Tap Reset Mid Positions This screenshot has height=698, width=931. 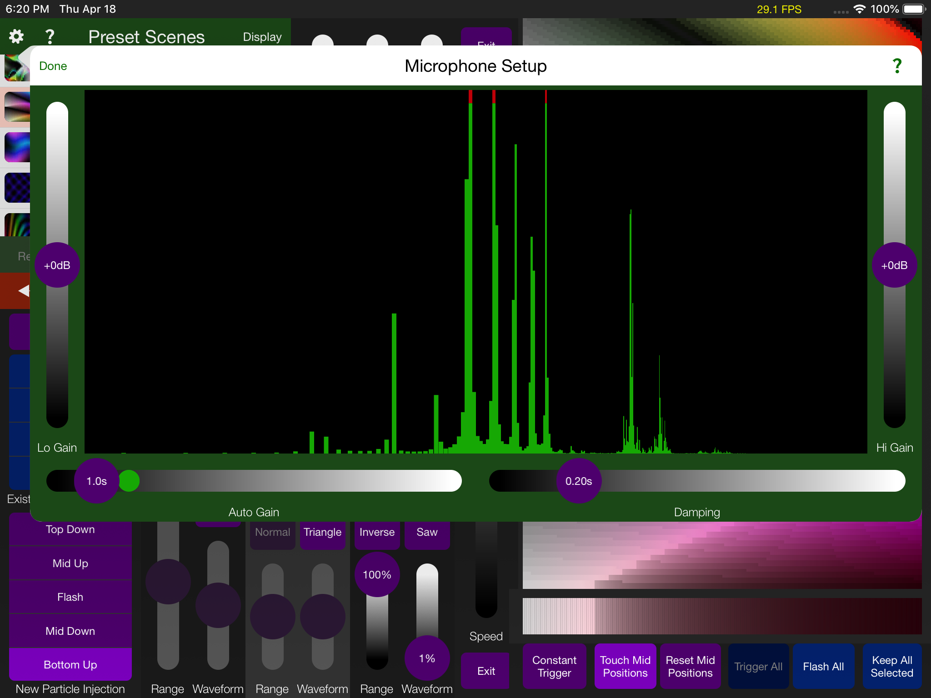tap(690, 666)
